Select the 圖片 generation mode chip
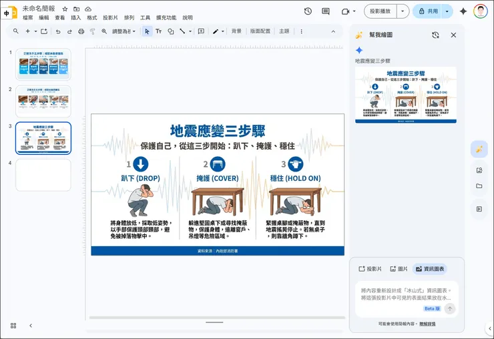 click(x=399, y=269)
